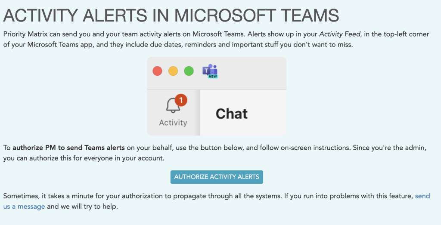Screen dimensions: 441x225
Task: Click the 'and we will try to help' text
Action: click(82, 207)
